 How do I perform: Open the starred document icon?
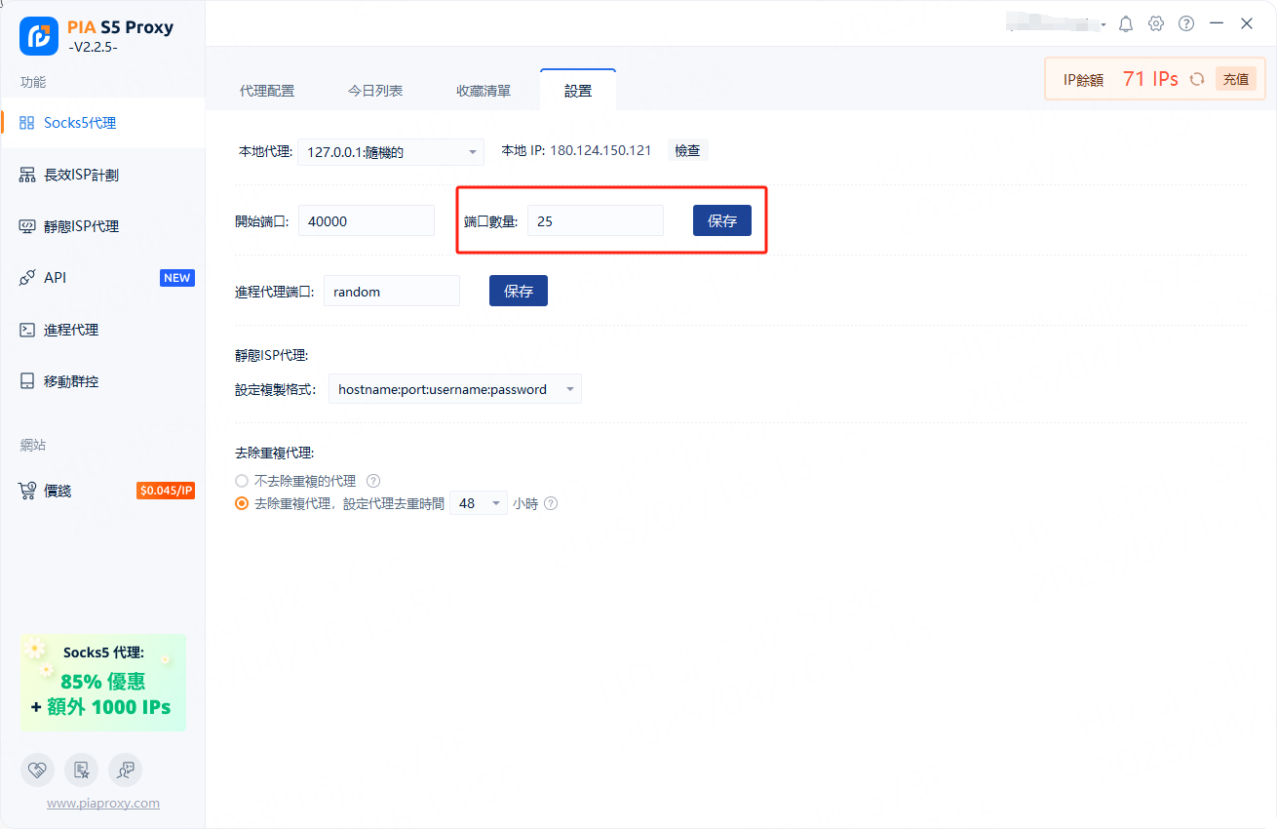82,770
